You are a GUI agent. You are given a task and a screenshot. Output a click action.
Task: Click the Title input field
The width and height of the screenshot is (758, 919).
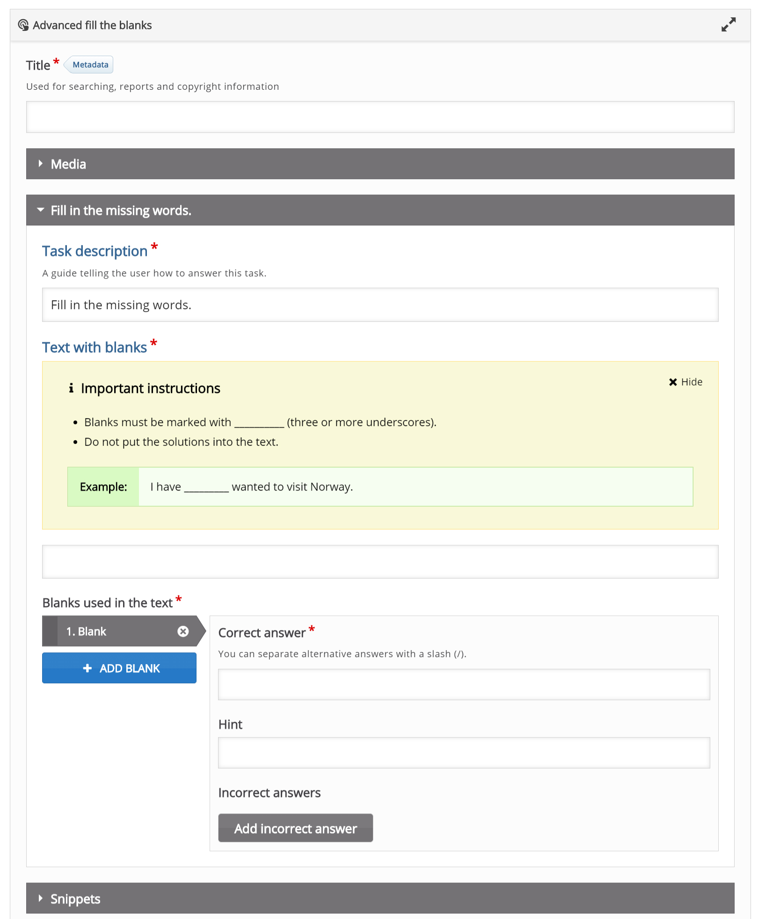[x=380, y=117]
